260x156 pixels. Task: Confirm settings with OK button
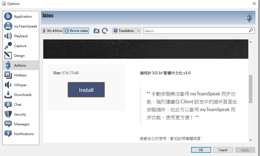[x=201, y=150]
